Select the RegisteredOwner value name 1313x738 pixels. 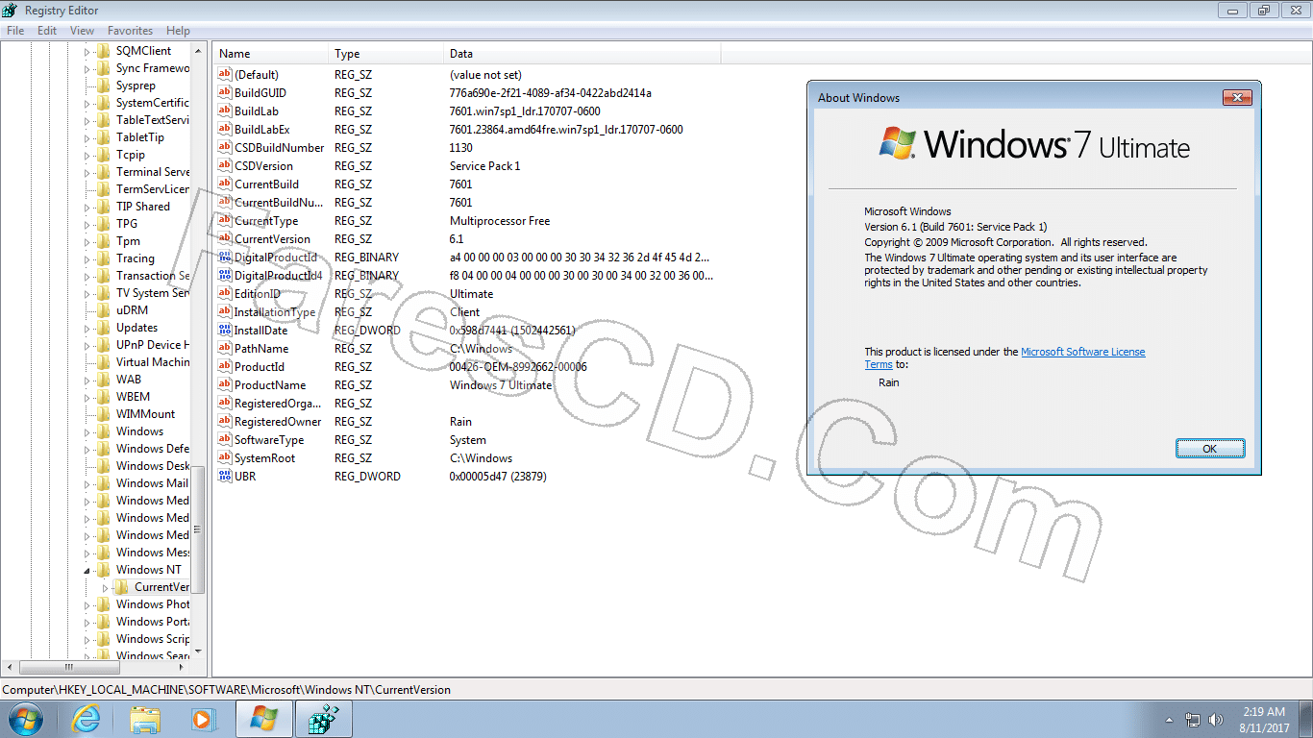pos(278,422)
